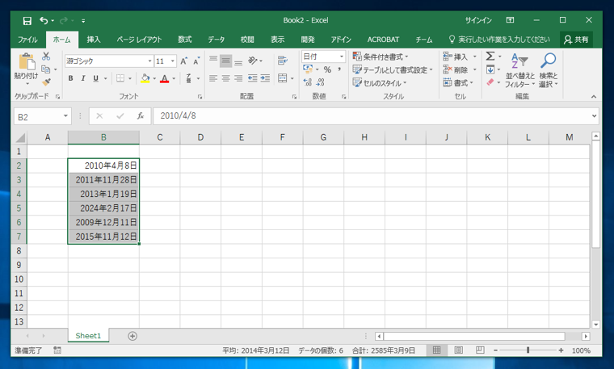This screenshot has height=369, width=614.
Task: Click the zoom slider handle
Action: coord(528,350)
